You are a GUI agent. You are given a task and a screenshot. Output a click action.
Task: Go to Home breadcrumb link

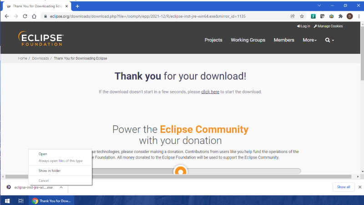pos(22,58)
